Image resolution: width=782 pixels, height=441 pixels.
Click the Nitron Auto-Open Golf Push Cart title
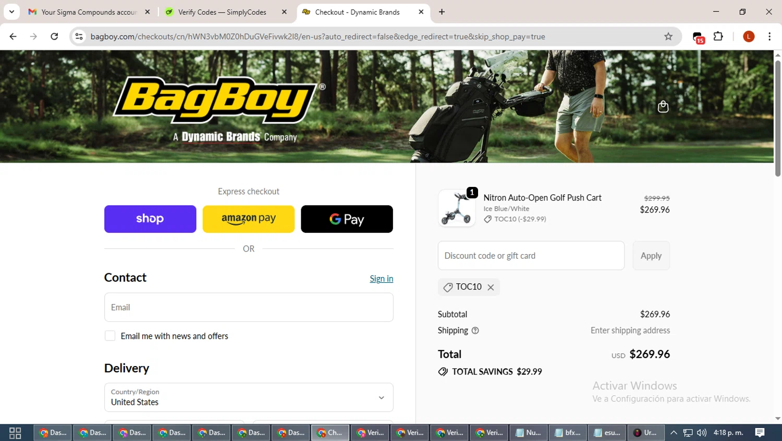(542, 198)
